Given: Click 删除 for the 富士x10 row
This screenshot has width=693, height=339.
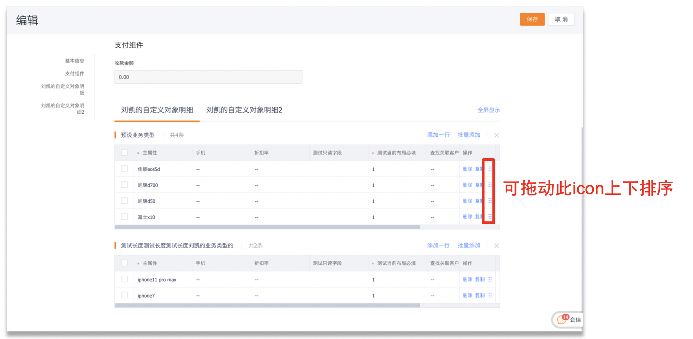Looking at the screenshot, I should (x=467, y=216).
